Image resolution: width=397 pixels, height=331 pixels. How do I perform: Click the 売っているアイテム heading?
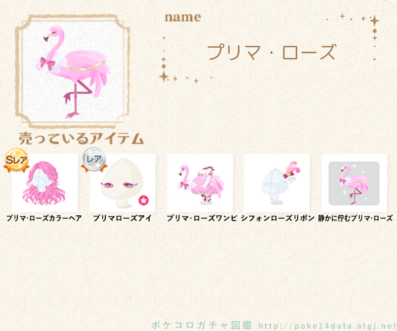point(81,139)
